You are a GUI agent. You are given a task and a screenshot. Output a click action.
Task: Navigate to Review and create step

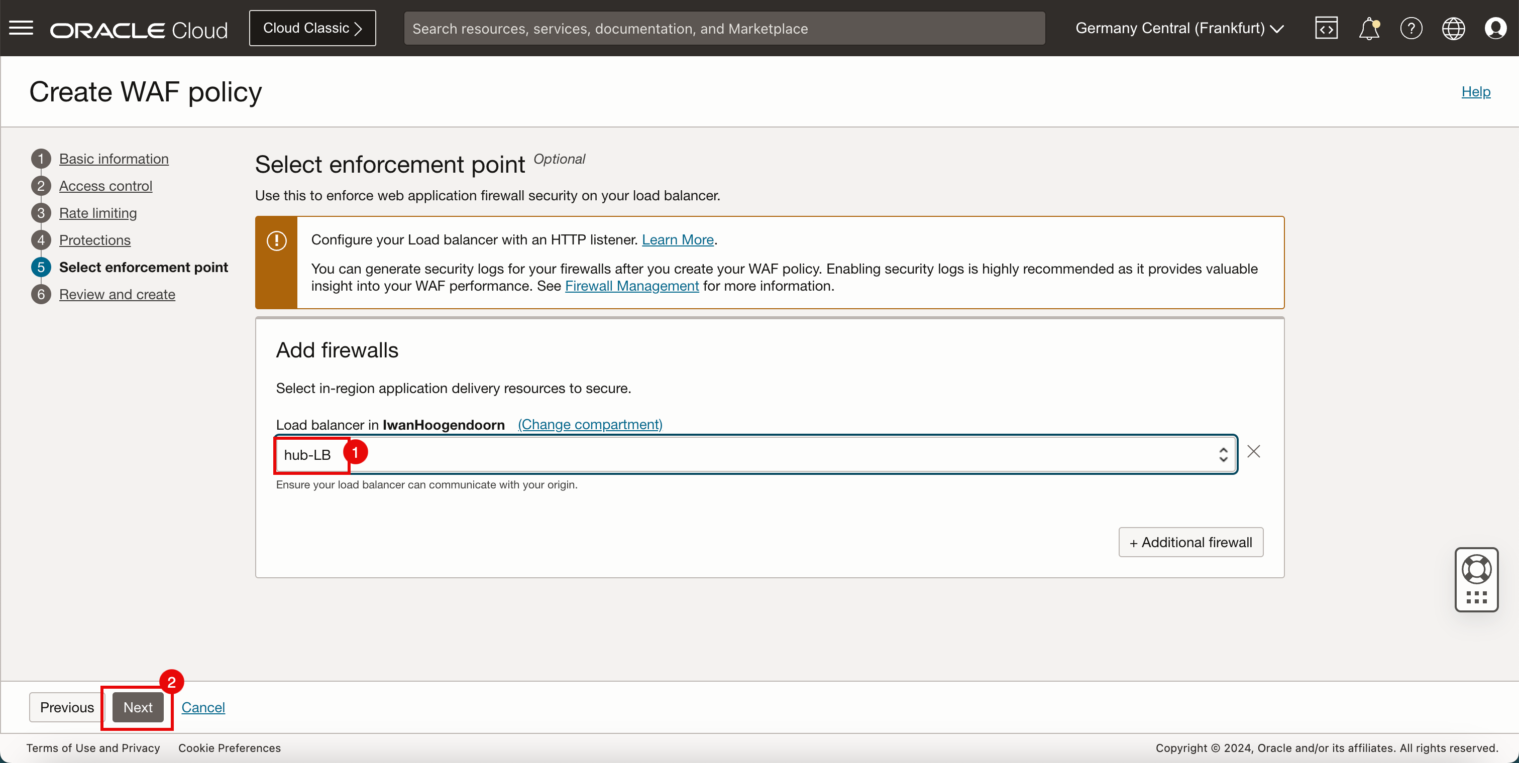[x=117, y=294]
